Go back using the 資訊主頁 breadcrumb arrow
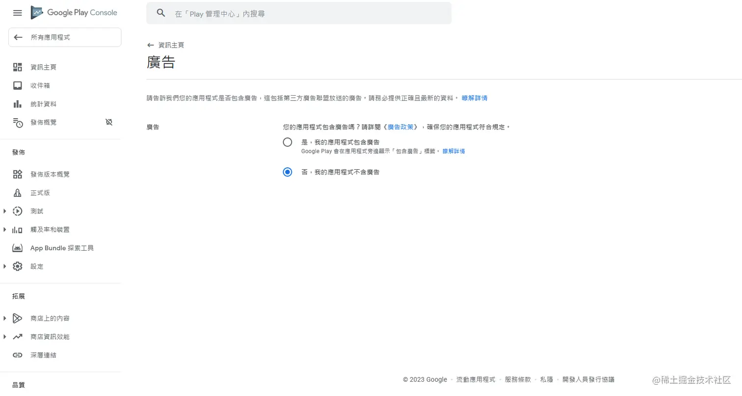742x396 pixels. (x=150, y=45)
